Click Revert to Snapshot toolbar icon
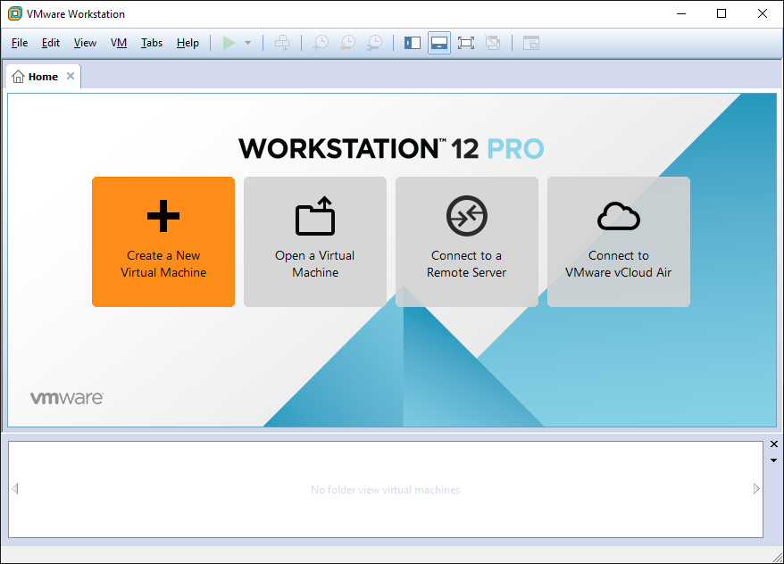The width and height of the screenshot is (784, 564). [x=347, y=43]
